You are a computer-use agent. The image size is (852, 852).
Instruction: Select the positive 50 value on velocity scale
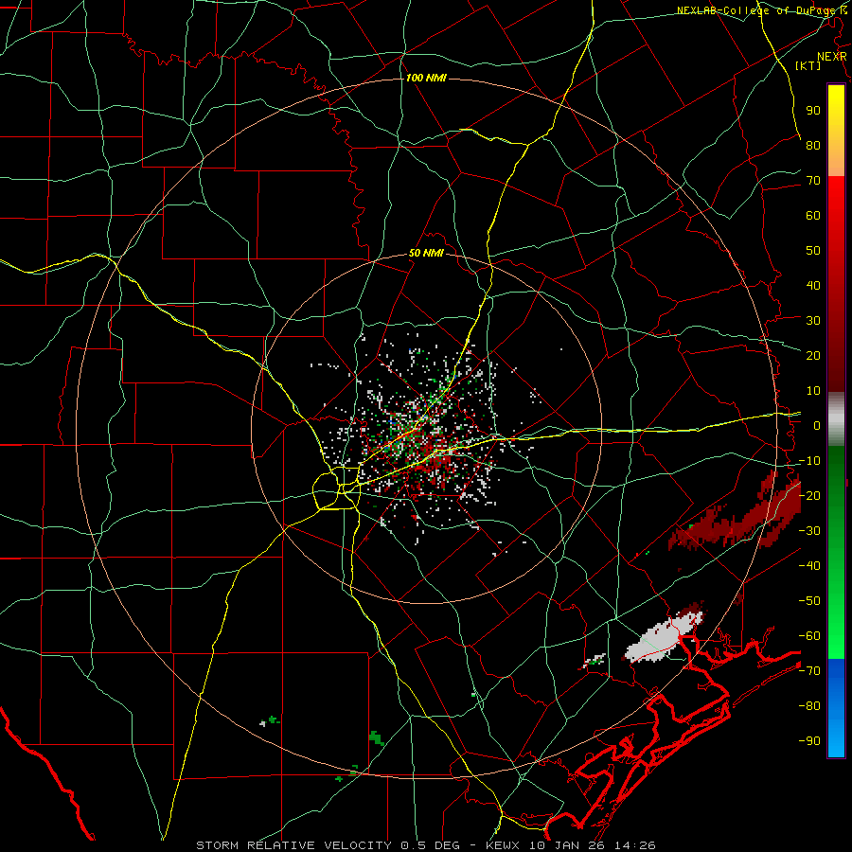813,251
